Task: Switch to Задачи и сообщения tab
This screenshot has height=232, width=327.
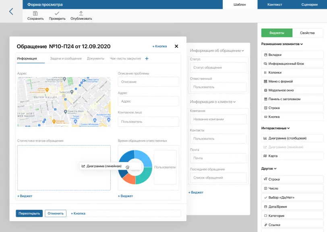Action: point(66,59)
